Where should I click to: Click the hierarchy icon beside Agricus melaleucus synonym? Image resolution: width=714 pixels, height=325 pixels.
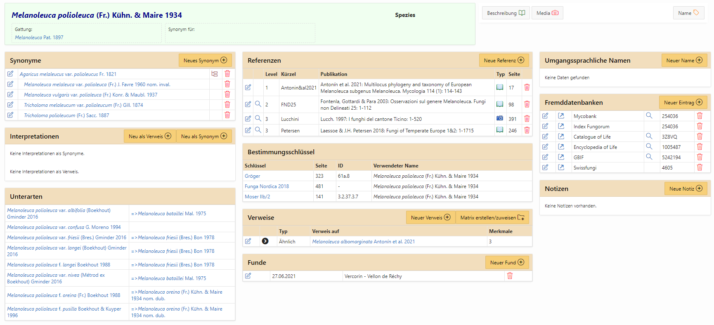point(215,74)
